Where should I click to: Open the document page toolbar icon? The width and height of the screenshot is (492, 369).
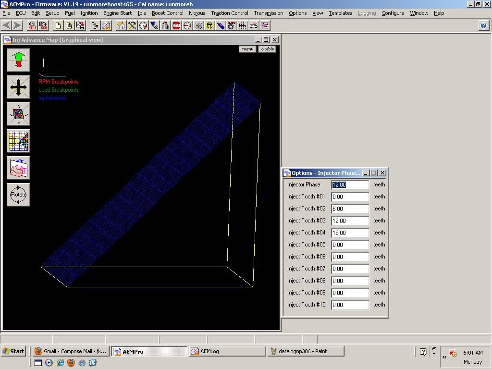tap(69, 25)
